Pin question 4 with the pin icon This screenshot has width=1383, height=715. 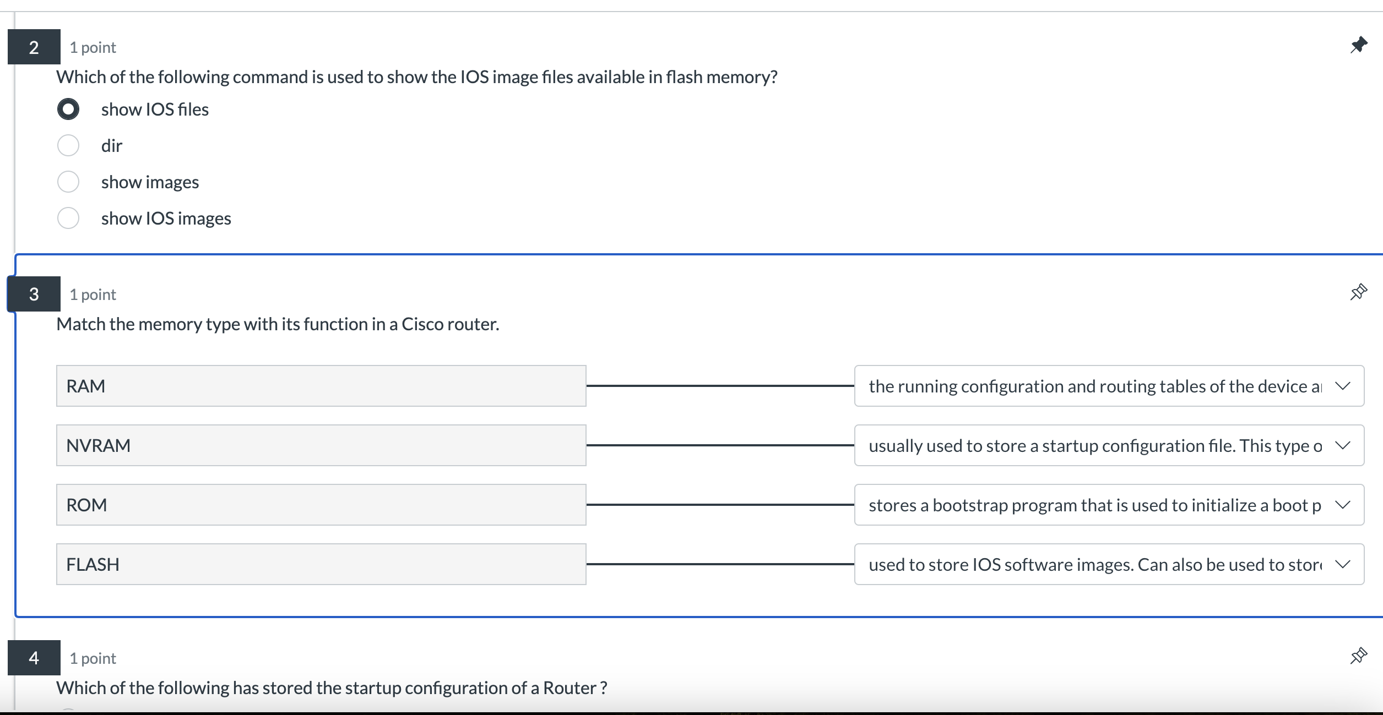pyautogui.click(x=1358, y=656)
